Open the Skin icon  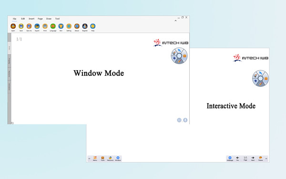61,26
